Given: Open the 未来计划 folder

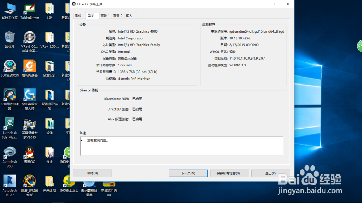Looking at the screenshot, I should [49, 184].
